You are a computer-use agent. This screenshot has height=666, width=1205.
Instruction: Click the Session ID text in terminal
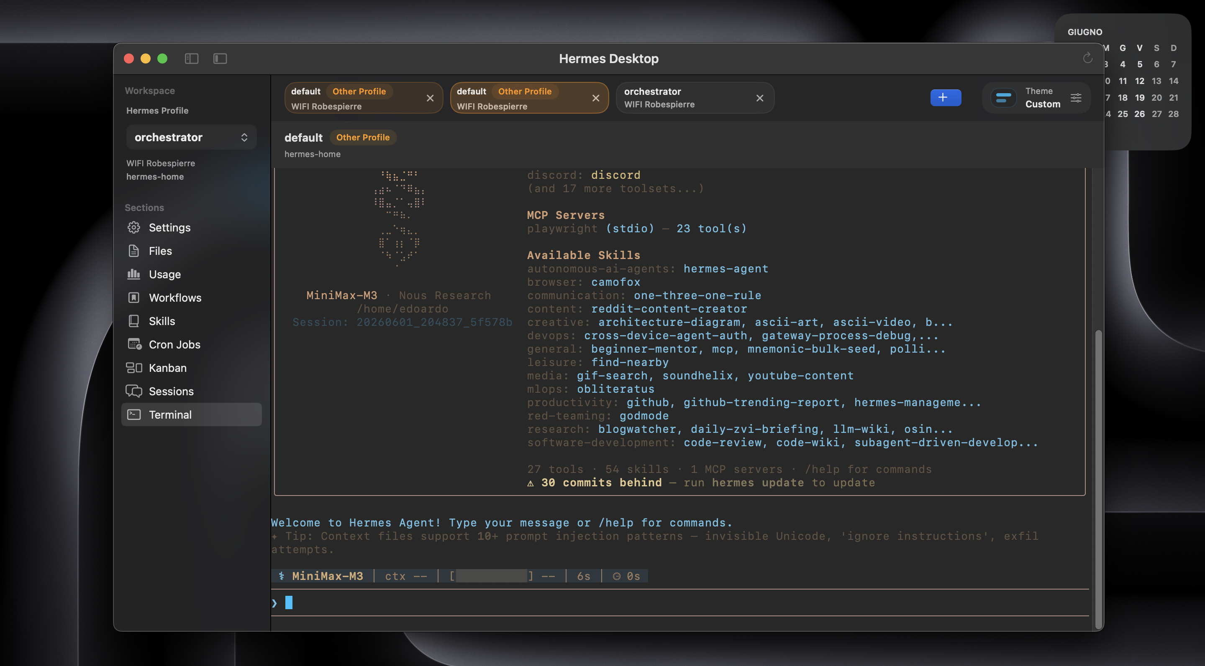coord(402,322)
